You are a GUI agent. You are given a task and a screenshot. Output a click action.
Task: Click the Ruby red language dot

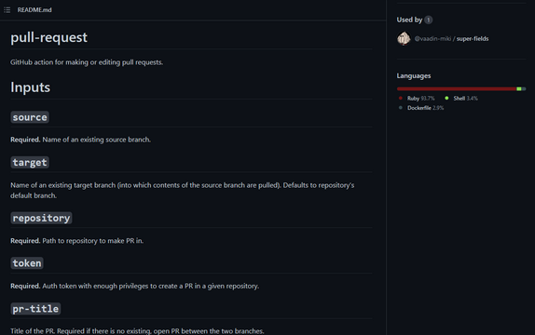tap(401, 98)
